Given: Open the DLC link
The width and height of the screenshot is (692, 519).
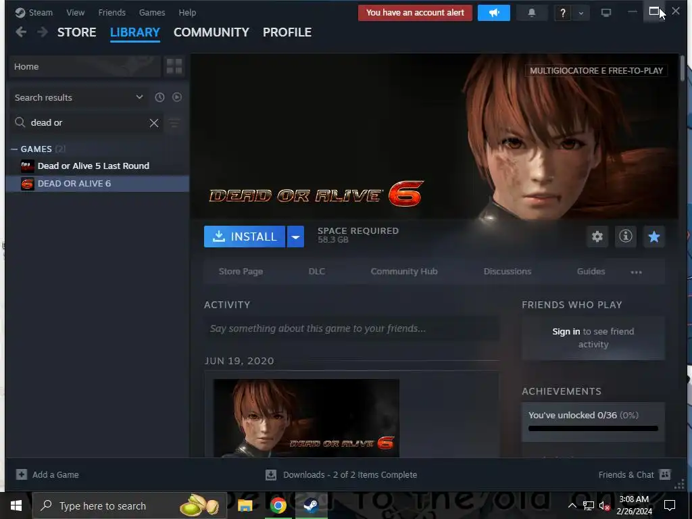Looking at the screenshot, I should [317, 272].
